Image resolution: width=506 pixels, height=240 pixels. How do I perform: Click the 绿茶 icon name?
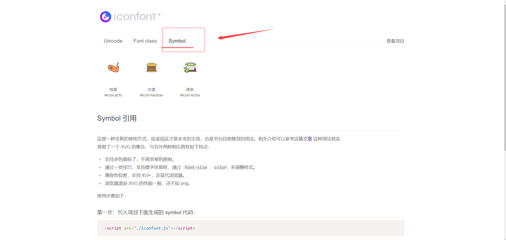[x=190, y=90]
